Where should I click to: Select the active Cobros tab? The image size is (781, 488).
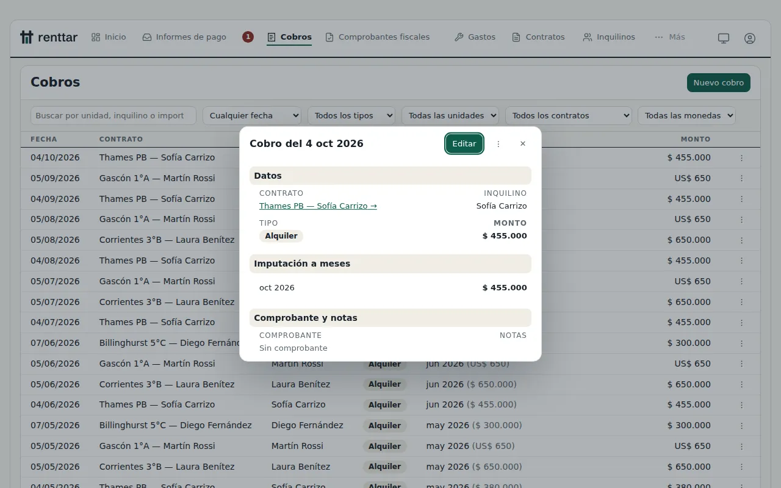289,37
